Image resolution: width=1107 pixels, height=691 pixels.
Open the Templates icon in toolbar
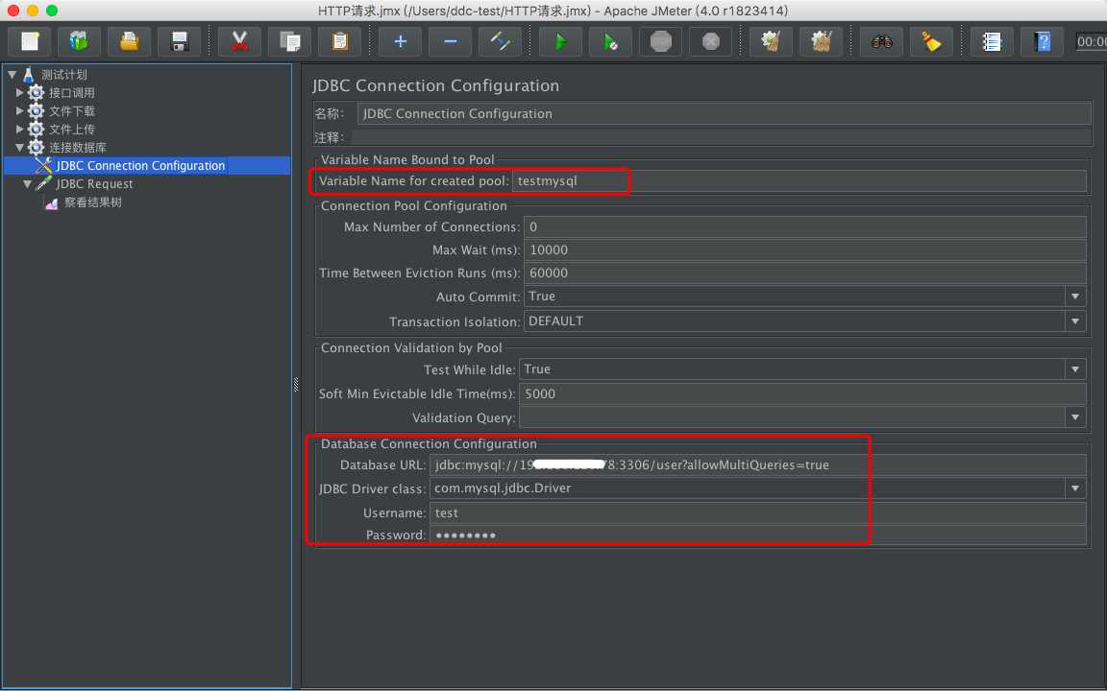pyautogui.click(x=79, y=41)
